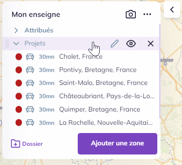Click the Ajouter une zone button
182x165 pixels.
pos(118,144)
